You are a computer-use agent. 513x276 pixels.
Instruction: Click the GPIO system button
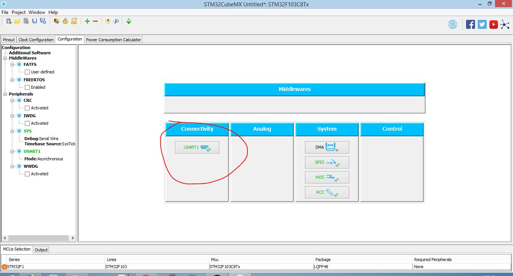(x=327, y=162)
